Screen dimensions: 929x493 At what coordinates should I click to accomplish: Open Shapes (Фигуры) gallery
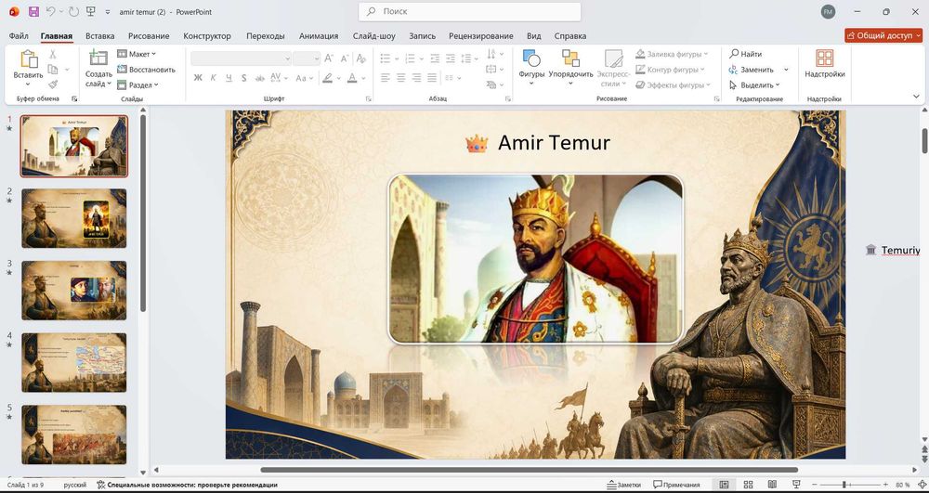click(531, 67)
